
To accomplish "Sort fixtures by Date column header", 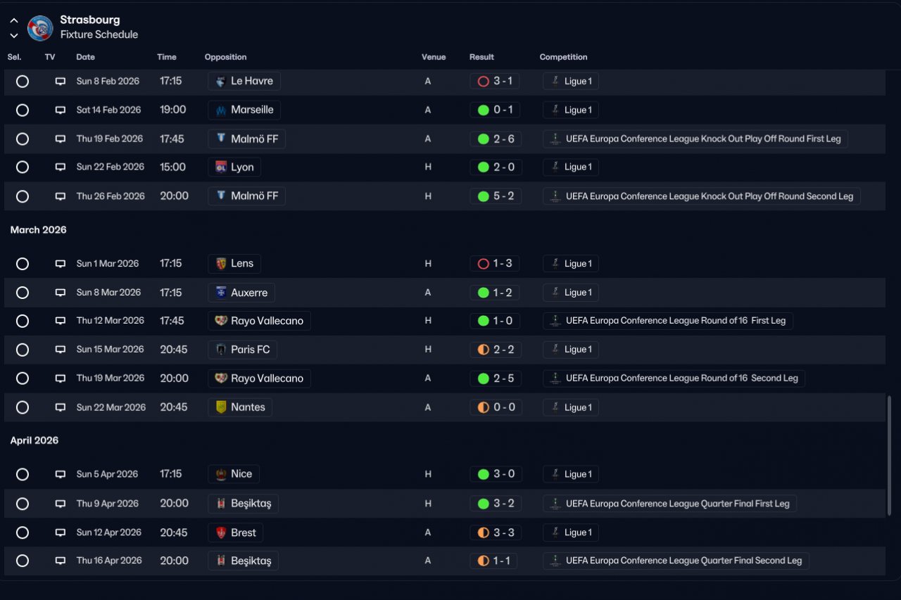I will click(x=86, y=57).
